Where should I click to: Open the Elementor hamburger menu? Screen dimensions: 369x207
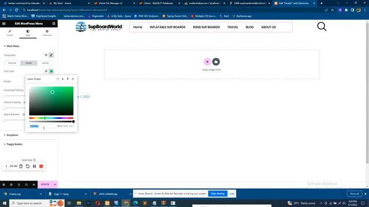(4, 24)
